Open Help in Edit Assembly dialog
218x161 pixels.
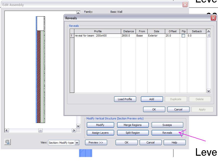[x=174, y=142]
